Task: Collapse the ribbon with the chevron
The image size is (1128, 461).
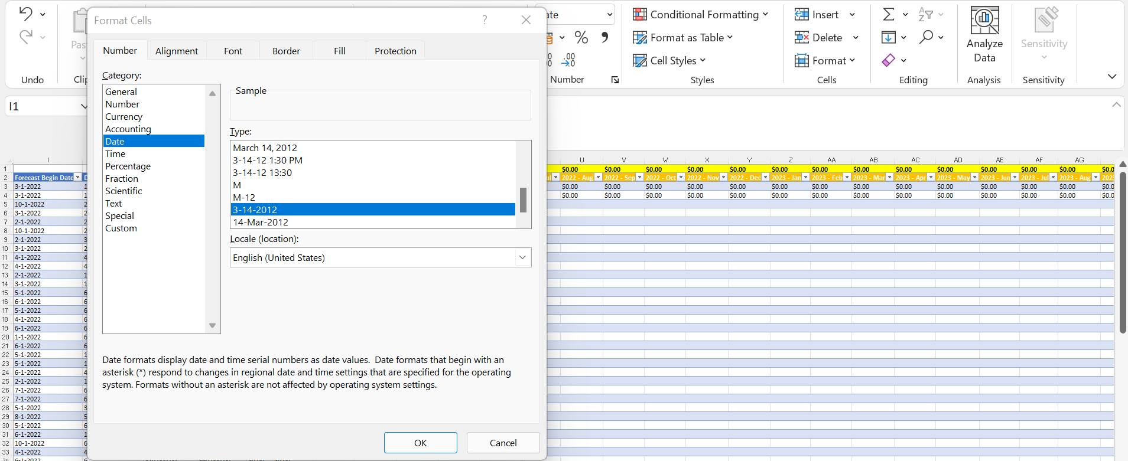Action: [x=1112, y=77]
